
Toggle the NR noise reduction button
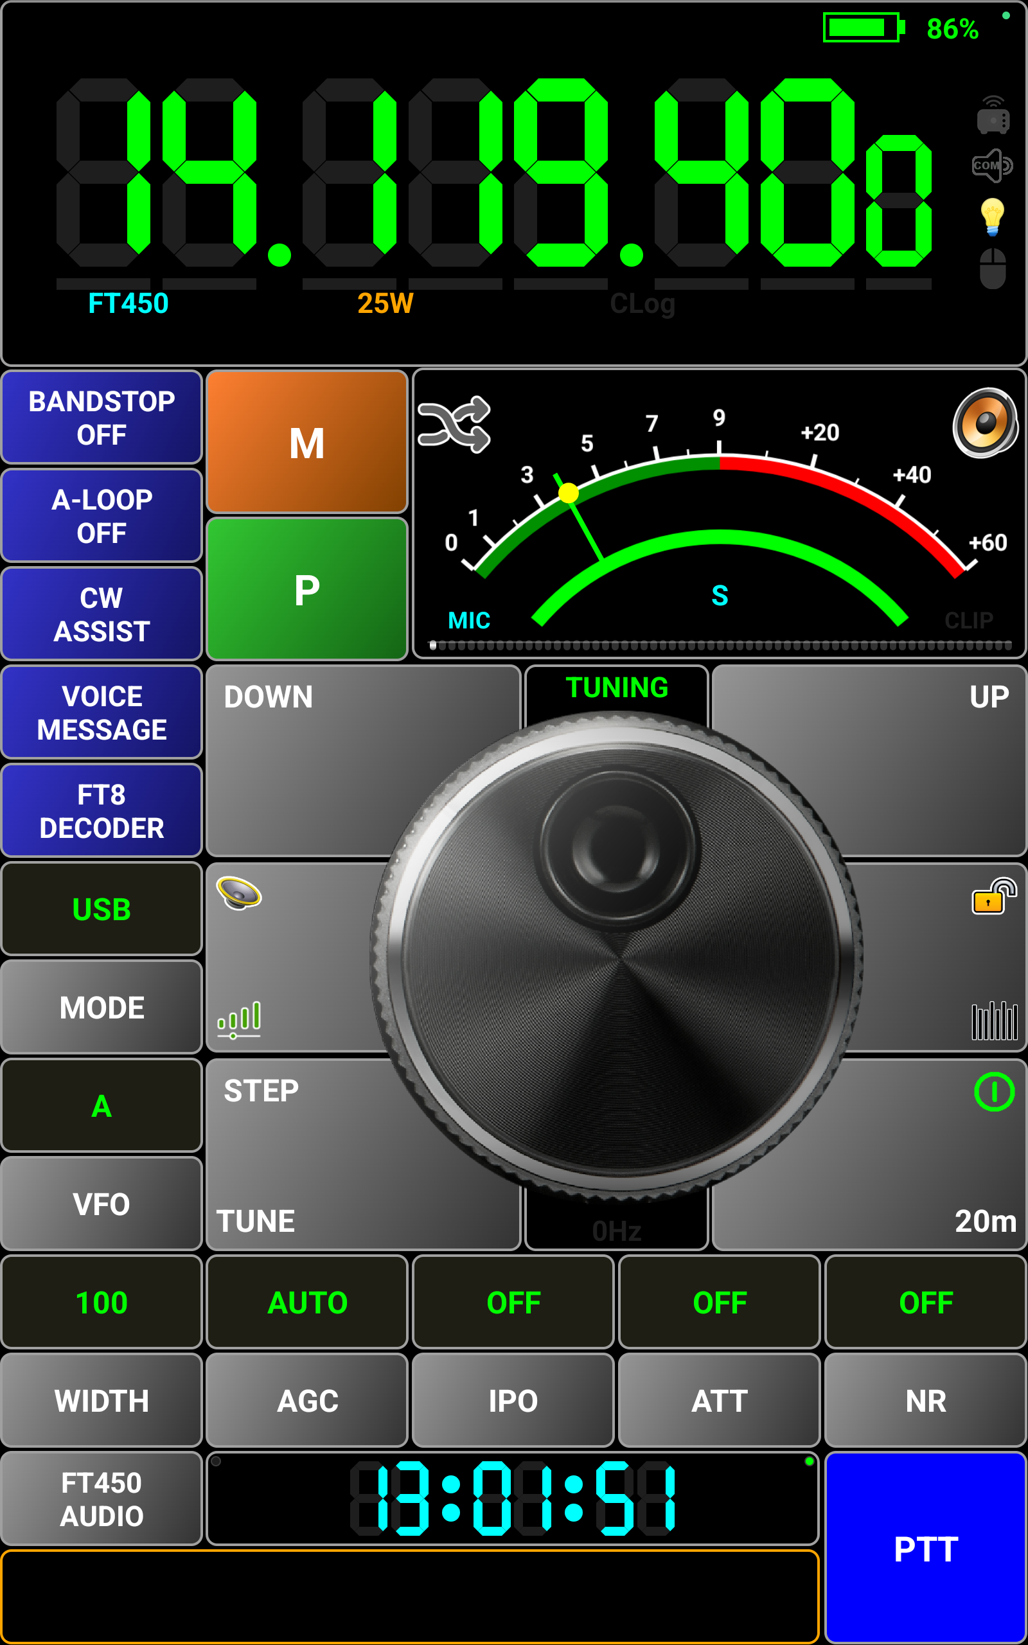pyautogui.click(x=925, y=1400)
